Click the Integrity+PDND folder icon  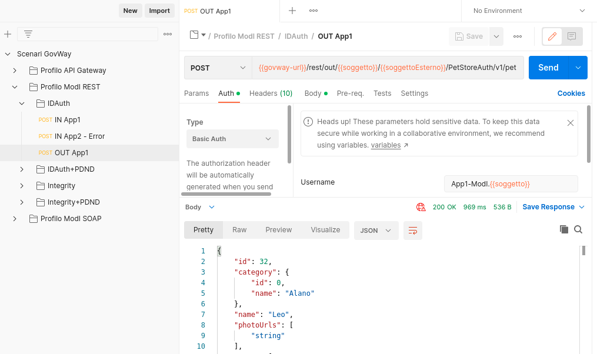(x=41, y=202)
